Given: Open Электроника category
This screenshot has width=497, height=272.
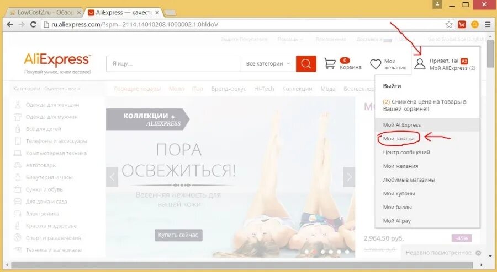Looking at the screenshot, I should [x=43, y=214].
